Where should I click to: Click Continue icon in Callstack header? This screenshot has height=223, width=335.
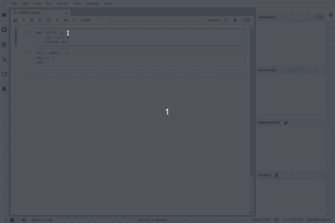point(282,70)
